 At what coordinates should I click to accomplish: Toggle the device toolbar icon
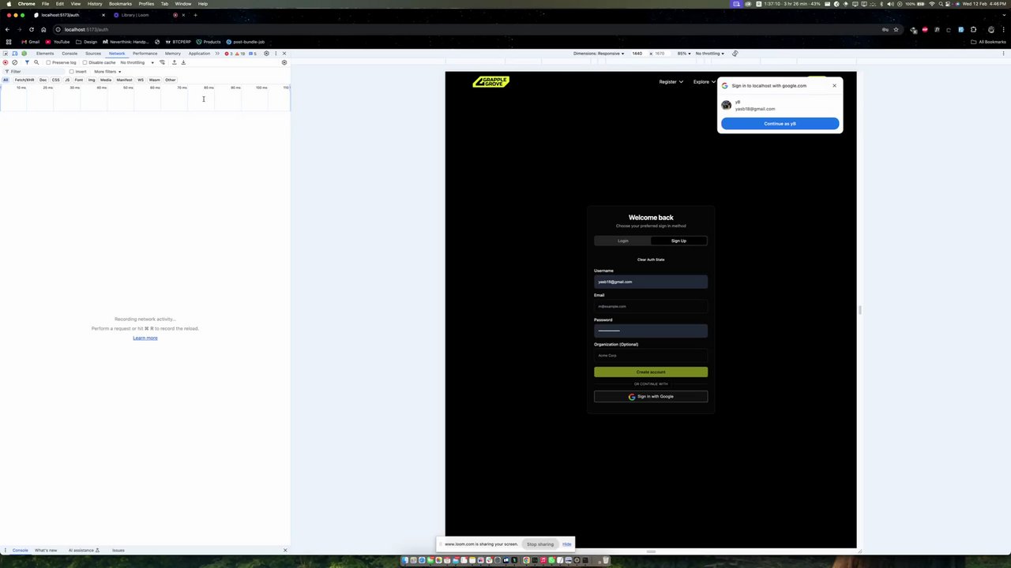(x=14, y=54)
